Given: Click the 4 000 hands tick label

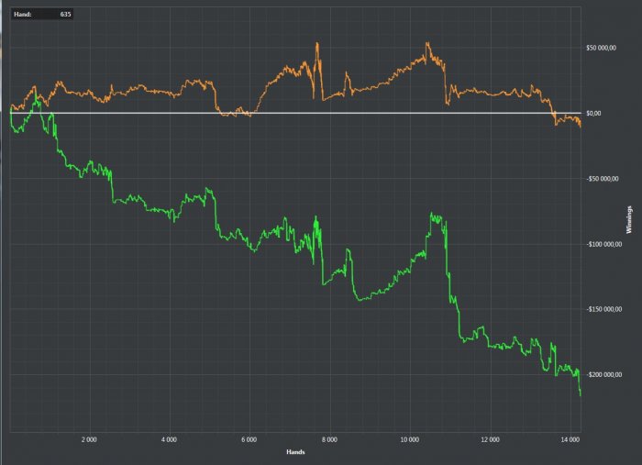Looking at the screenshot, I should pyautogui.click(x=169, y=439).
